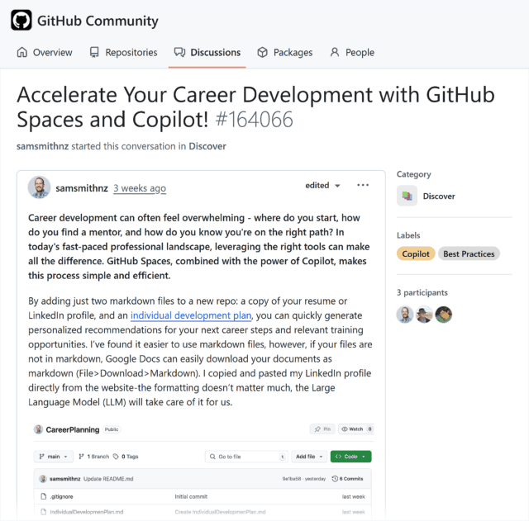Select the Copilot label
This screenshot has width=529, height=521.
(416, 253)
